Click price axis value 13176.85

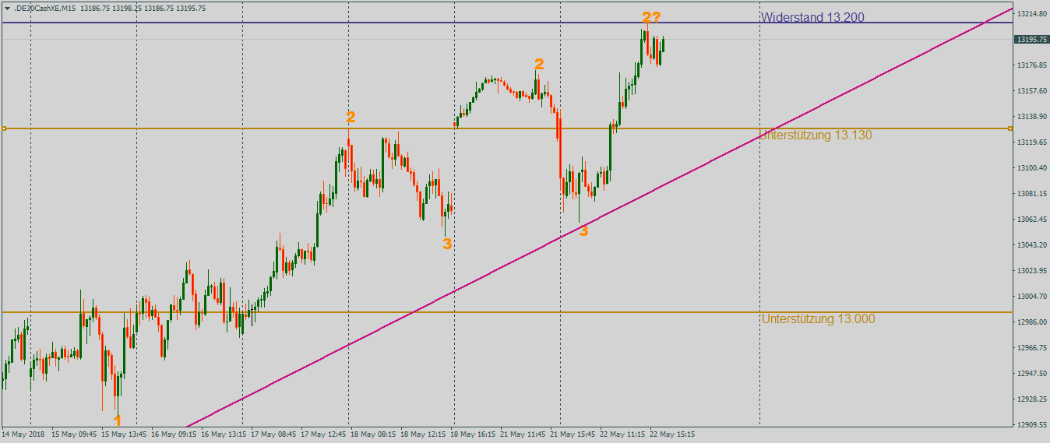pos(1031,65)
